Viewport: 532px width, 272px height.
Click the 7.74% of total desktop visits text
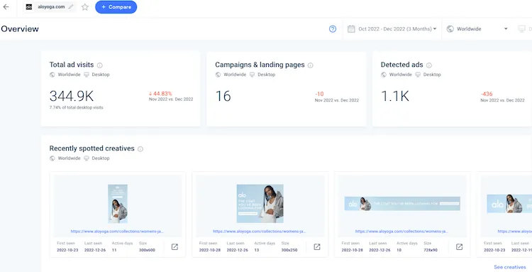click(x=77, y=107)
